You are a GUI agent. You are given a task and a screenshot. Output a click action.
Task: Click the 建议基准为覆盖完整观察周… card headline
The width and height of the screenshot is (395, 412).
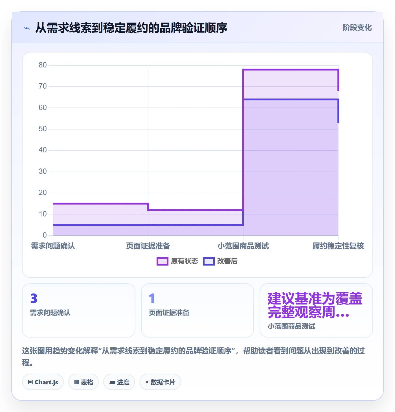[x=315, y=305]
